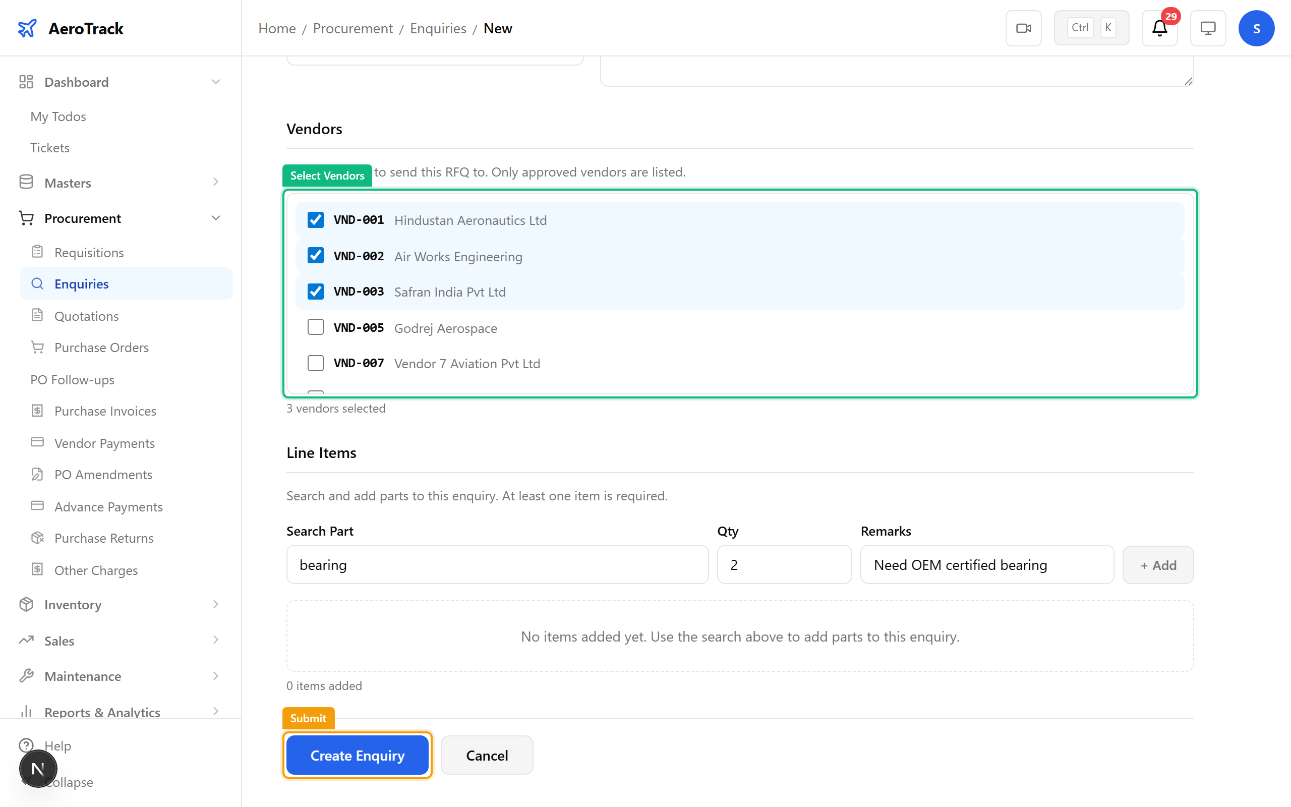Click the Qty field showing 2
This screenshot has height=807, width=1291.
point(784,565)
